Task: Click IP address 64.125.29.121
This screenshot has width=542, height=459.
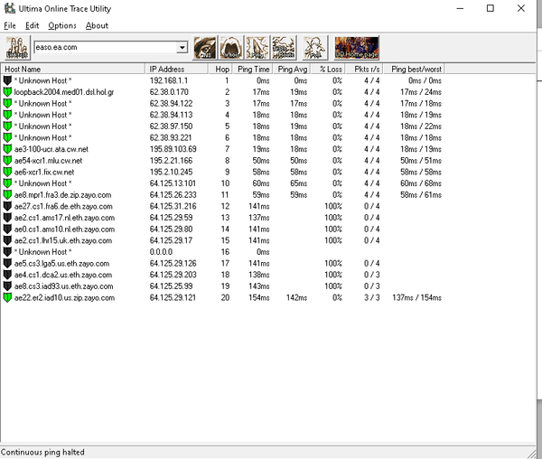Action: [x=173, y=297]
